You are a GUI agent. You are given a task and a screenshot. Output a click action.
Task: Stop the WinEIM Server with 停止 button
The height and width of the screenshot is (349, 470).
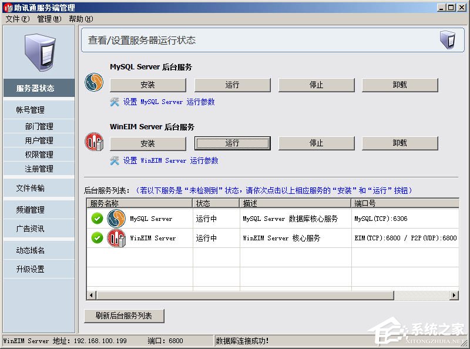[x=316, y=142]
